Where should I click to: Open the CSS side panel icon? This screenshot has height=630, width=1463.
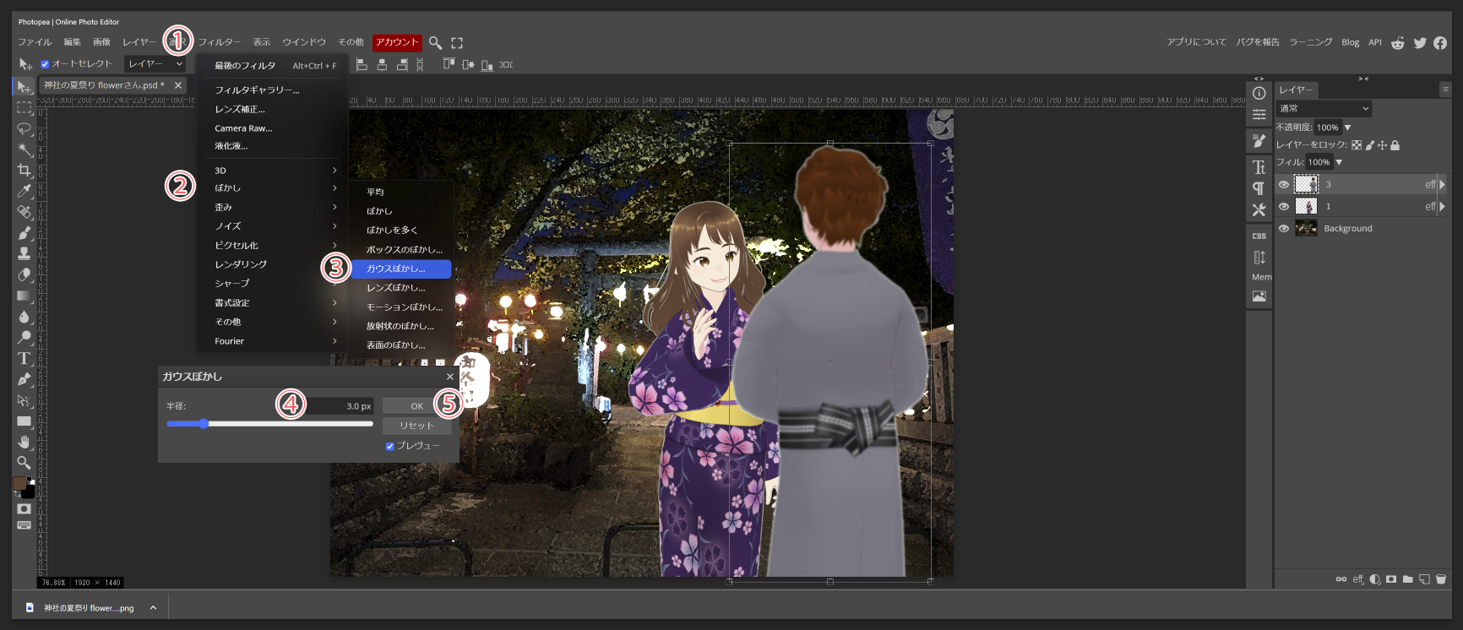tap(1259, 236)
